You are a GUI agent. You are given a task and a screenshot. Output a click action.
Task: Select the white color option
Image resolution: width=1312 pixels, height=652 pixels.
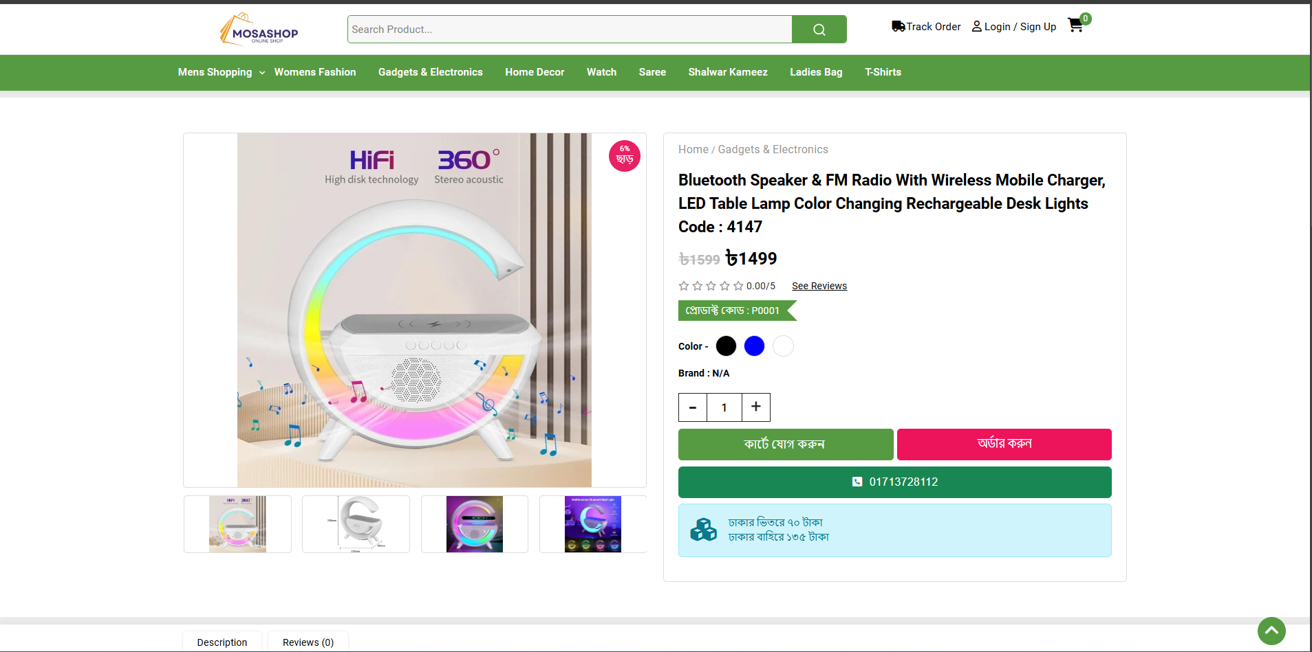783,346
